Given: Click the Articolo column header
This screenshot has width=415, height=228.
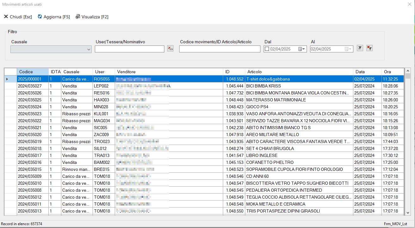Looking at the screenshot, I should click(254, 72).
